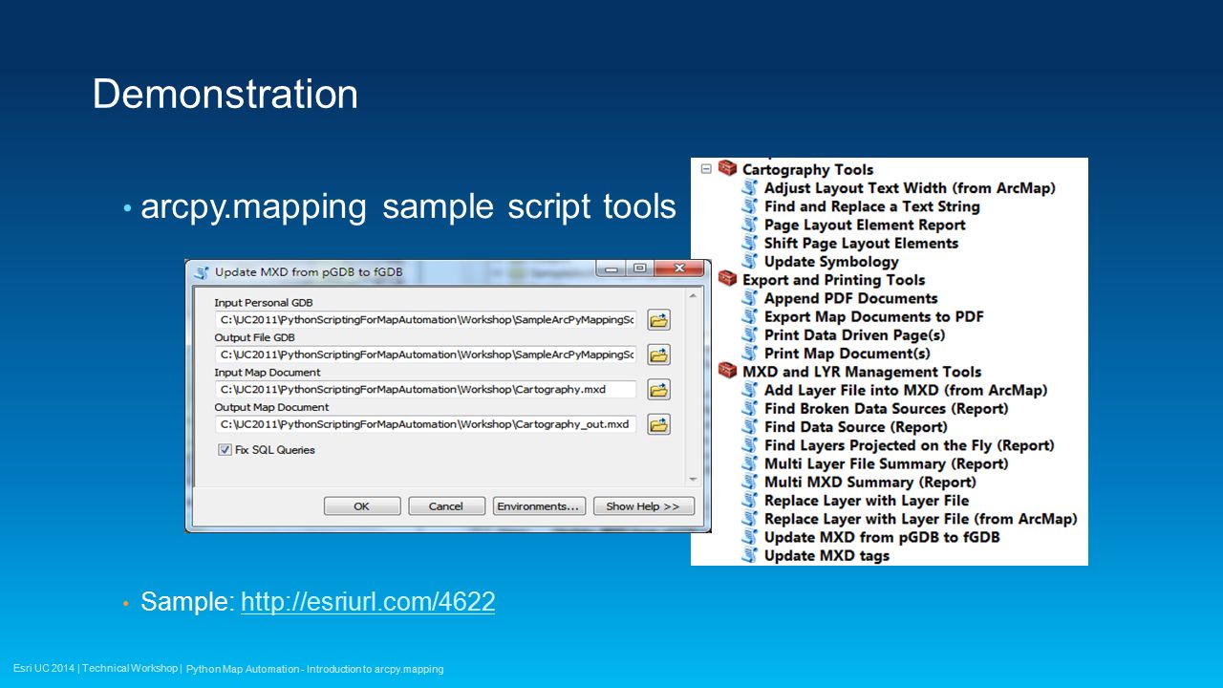The image size is (1223, 688).
Task: Click the OK button in dialog
Action: pyautogui.click(x=361, y=506)
